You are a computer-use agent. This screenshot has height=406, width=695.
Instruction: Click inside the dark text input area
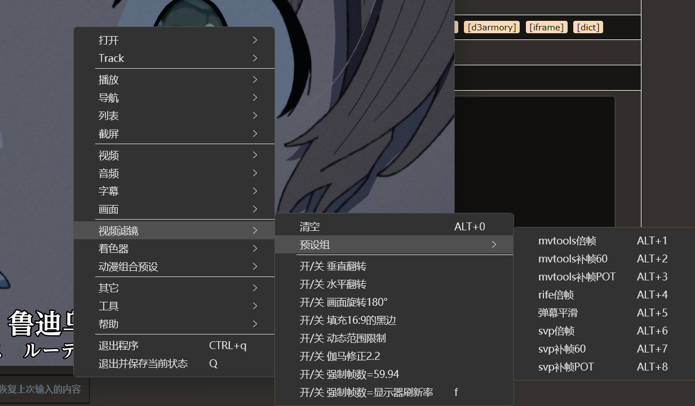pos(534,162)
